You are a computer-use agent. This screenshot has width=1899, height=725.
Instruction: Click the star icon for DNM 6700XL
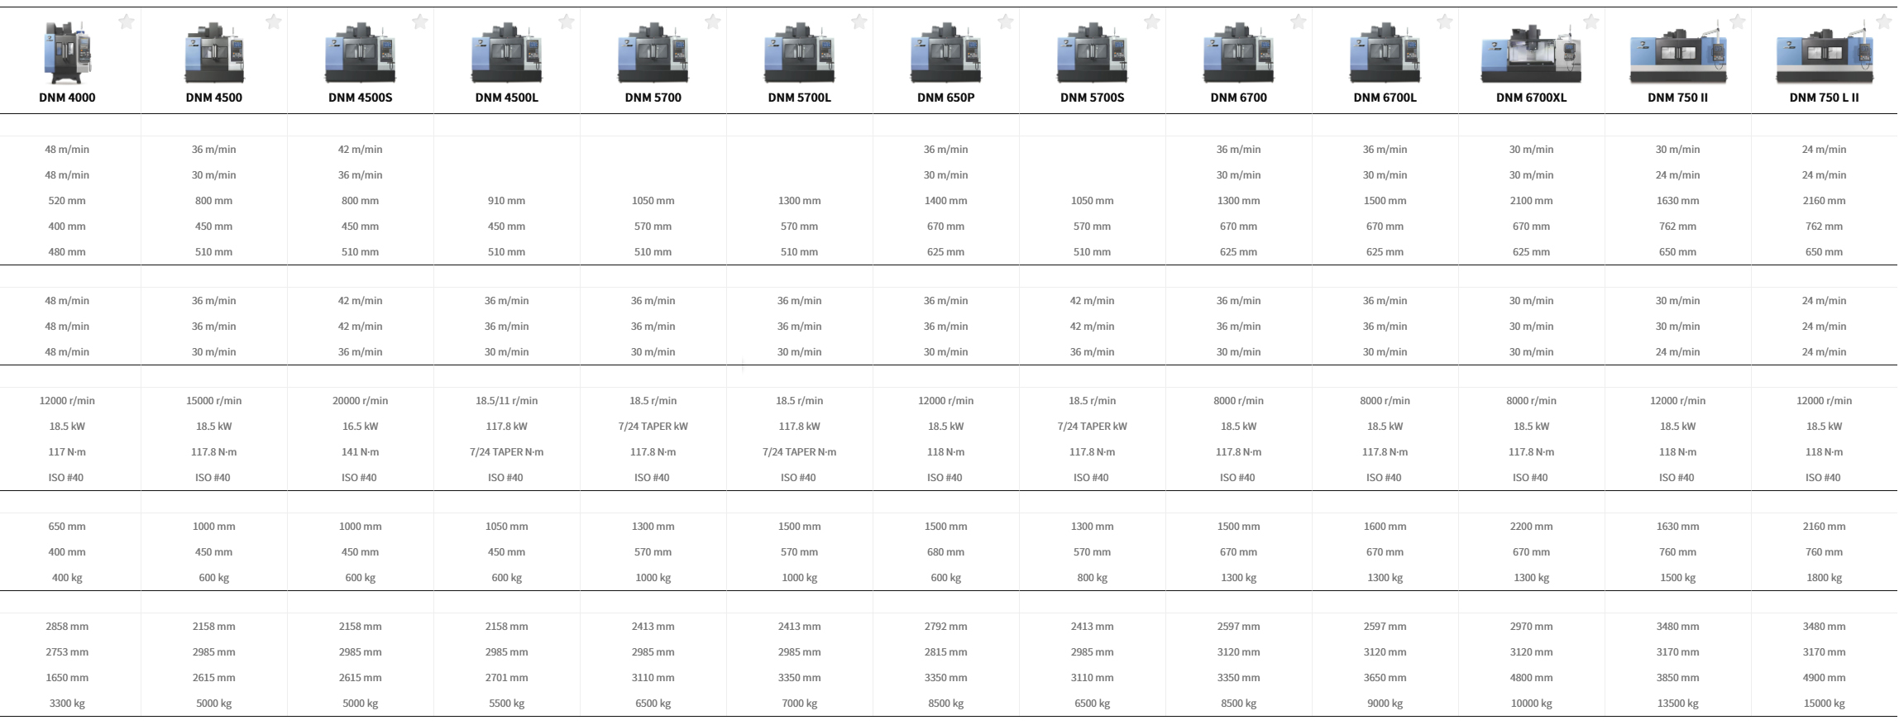point(1591,21)
